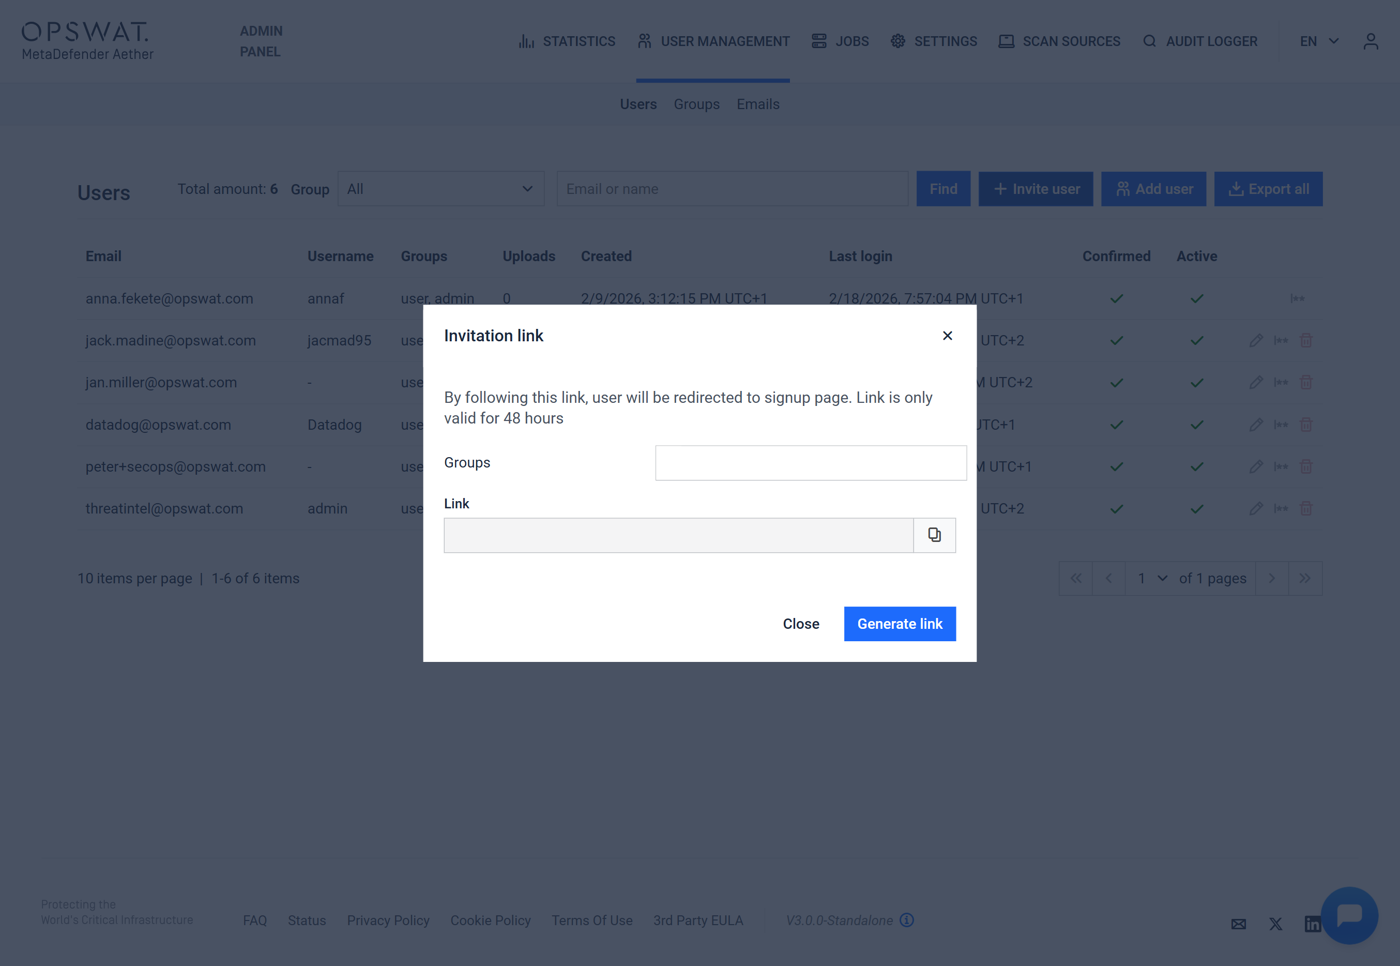Copy the invitation link to the clipboard
The image size is (1400, 966).
[x=934, y=535]
